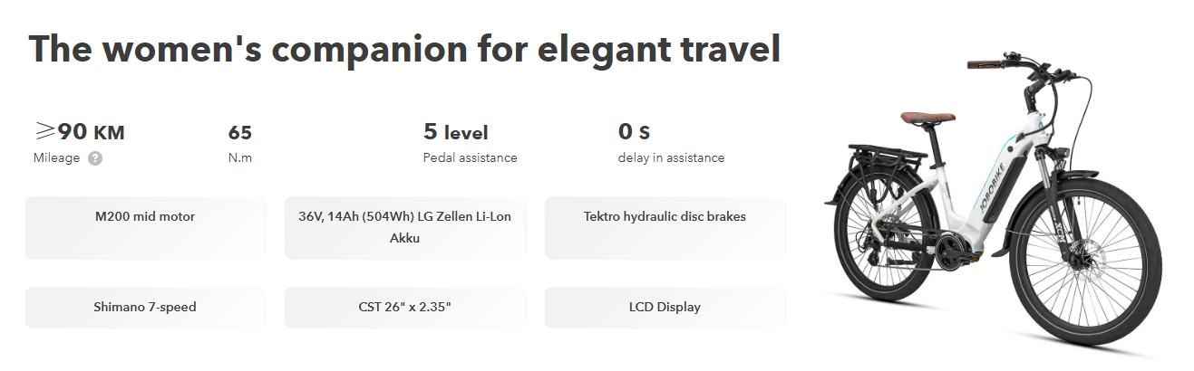This screenshot has width=1194, height=371.
Task: Click the ≥90 KM mileage value
Action: (80, 132)
